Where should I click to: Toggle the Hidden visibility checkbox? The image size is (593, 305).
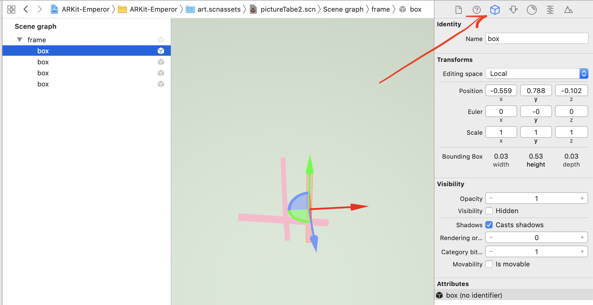[x=489, y=211]
